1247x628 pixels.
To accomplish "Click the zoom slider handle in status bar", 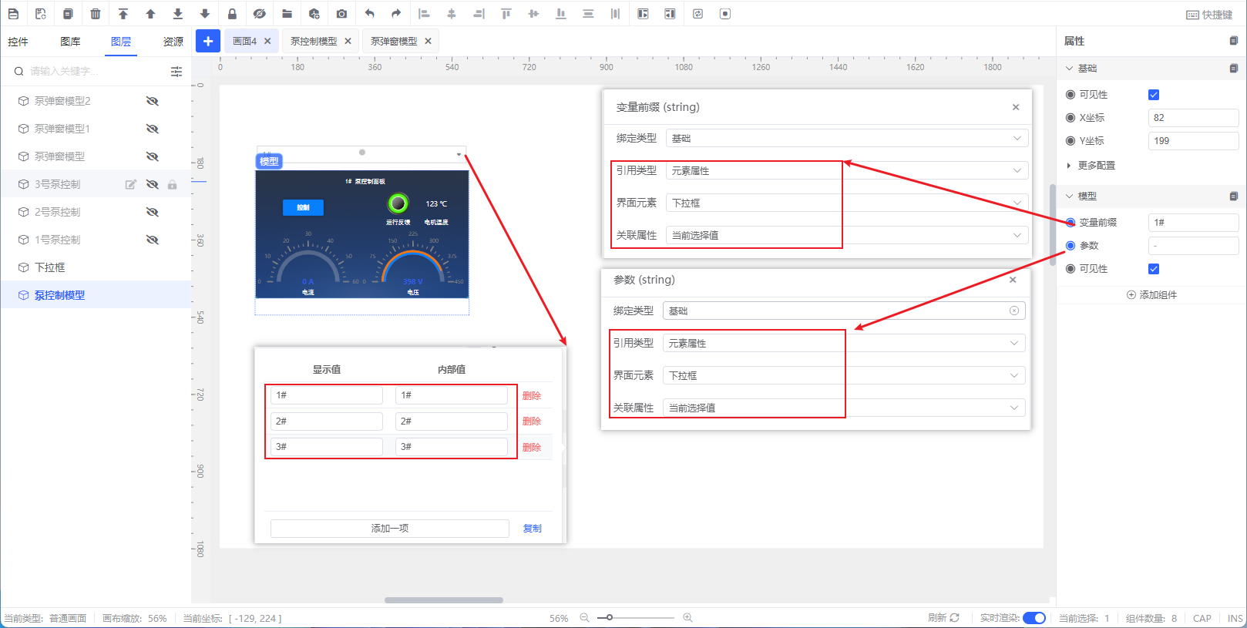I will [610, 618].
